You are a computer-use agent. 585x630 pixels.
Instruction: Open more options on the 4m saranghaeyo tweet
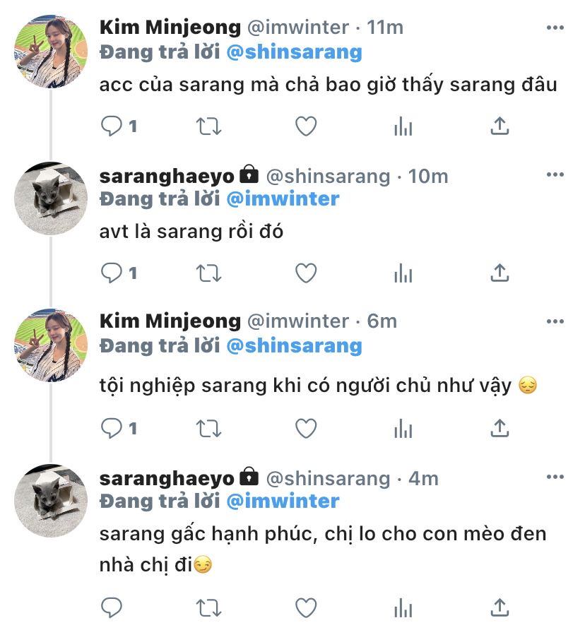tap(555, 478)
